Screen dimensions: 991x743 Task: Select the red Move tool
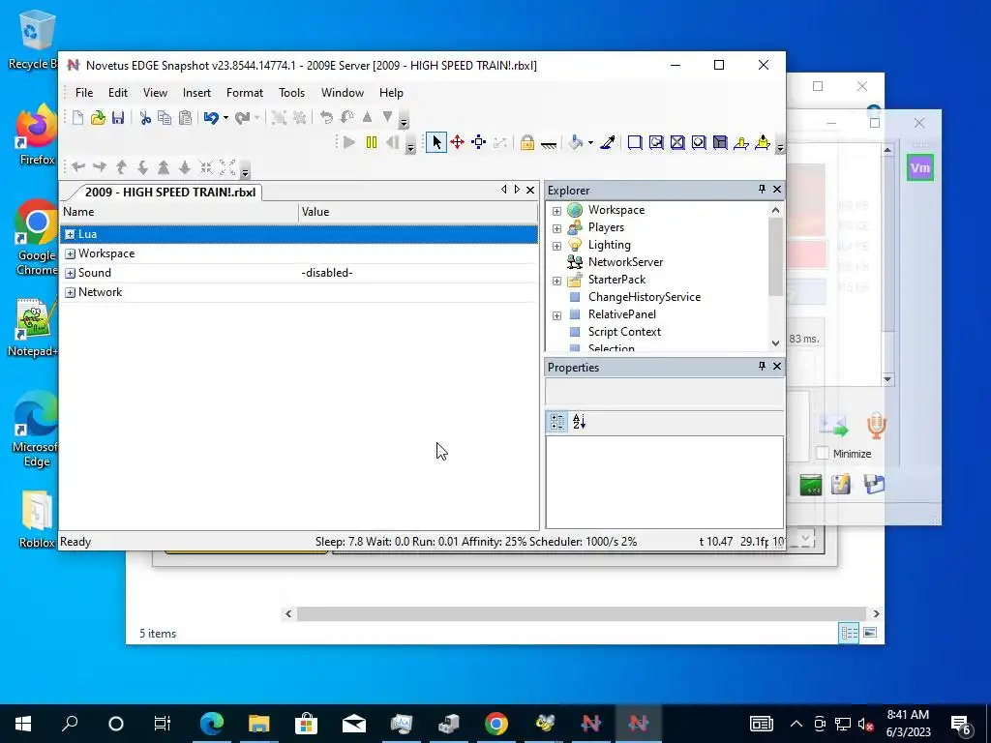point(458,143)
